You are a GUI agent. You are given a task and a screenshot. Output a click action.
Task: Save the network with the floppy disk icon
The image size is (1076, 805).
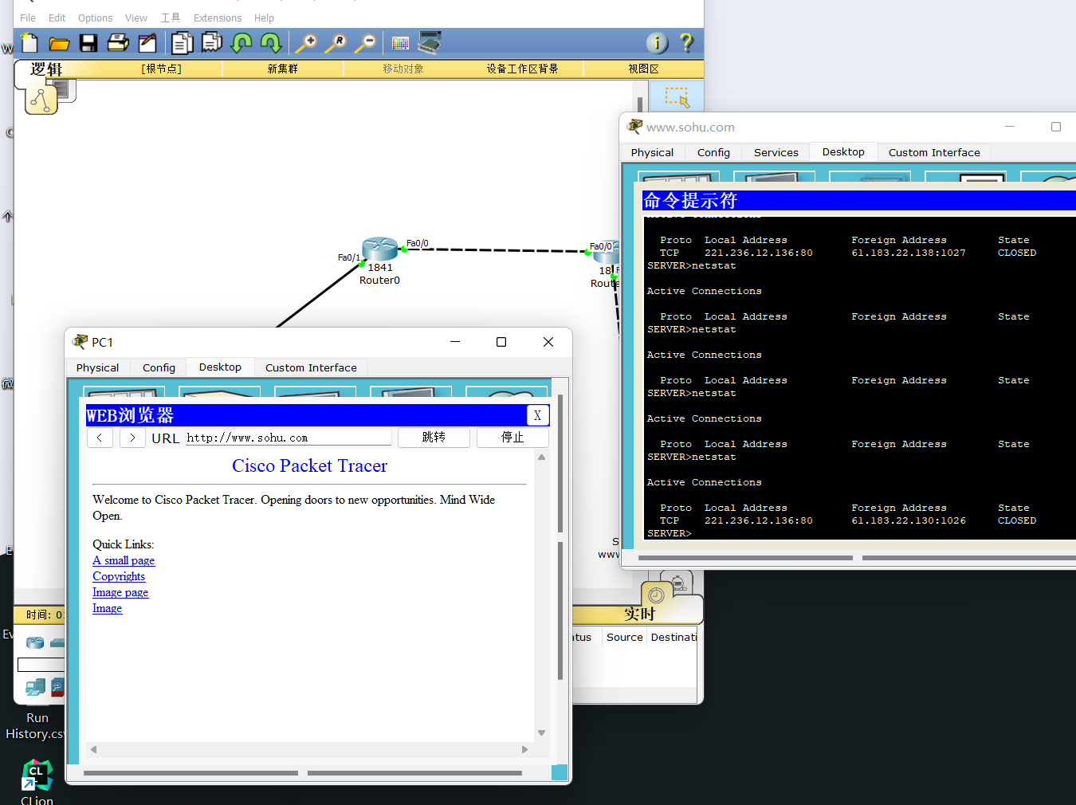[x=88, y=43]
